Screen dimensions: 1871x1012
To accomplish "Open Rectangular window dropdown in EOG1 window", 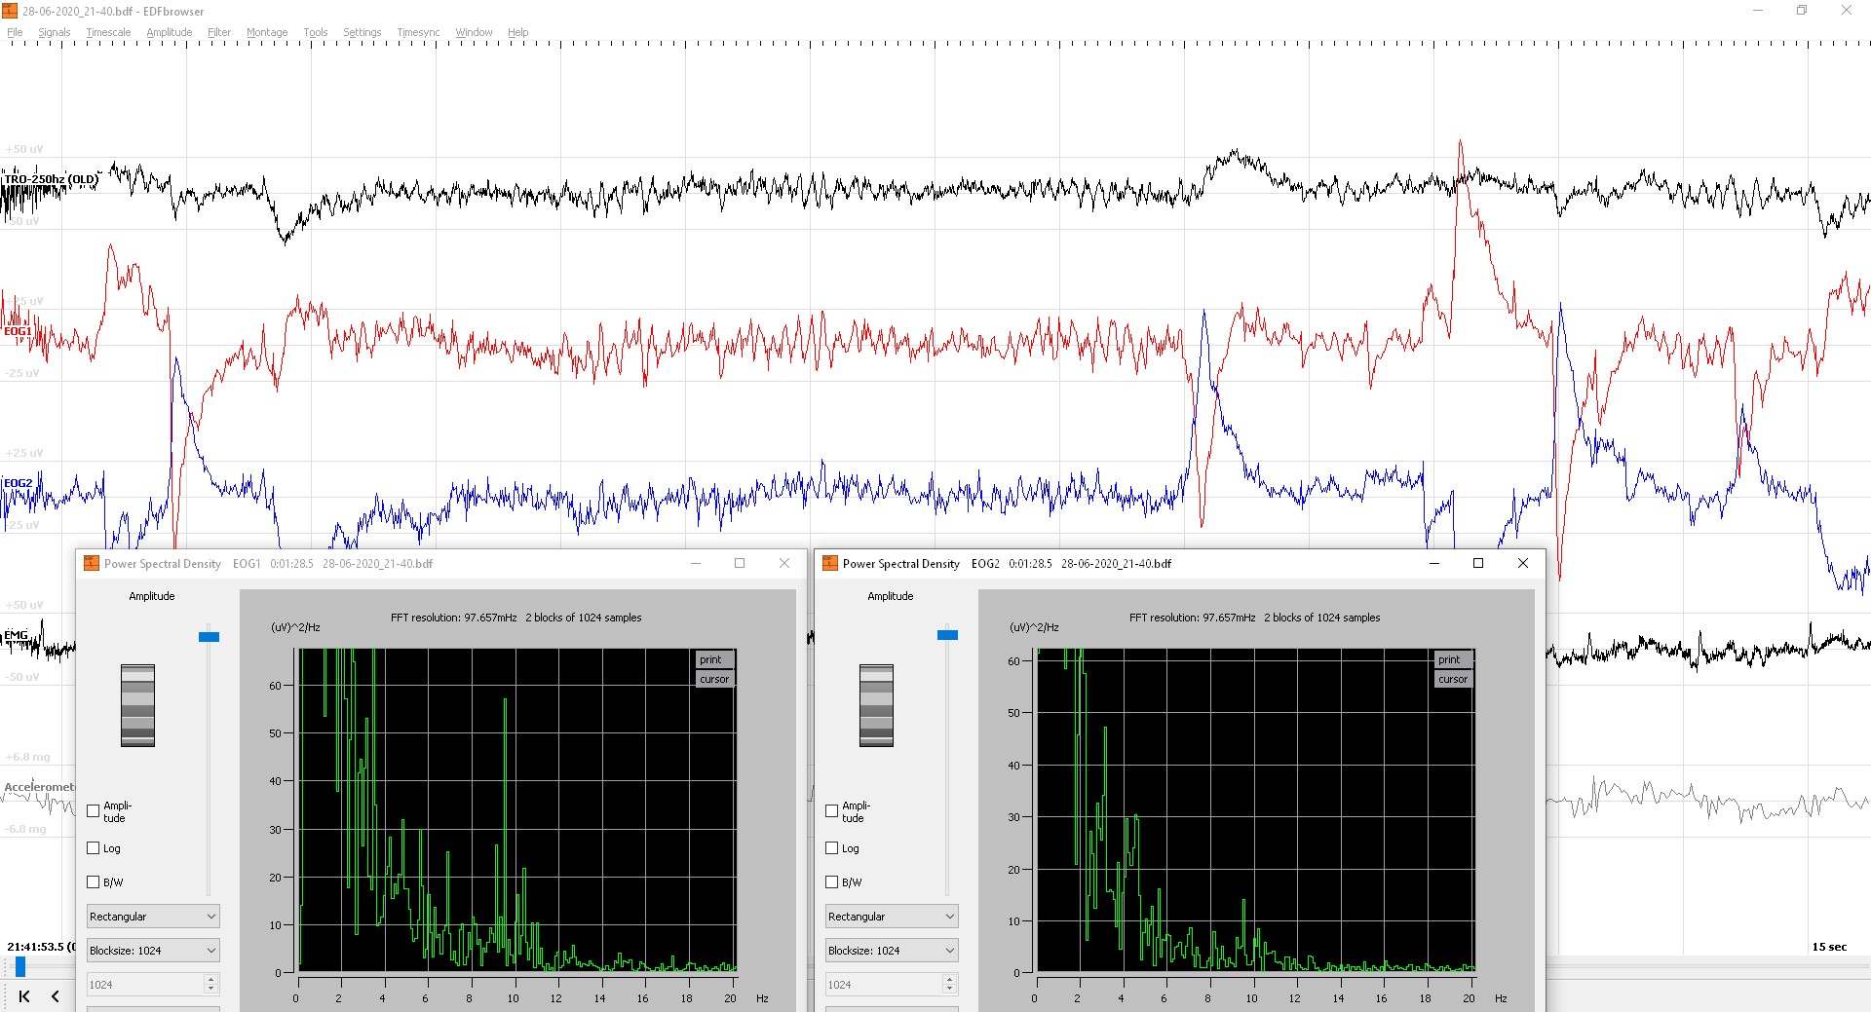I will [153, 917].
